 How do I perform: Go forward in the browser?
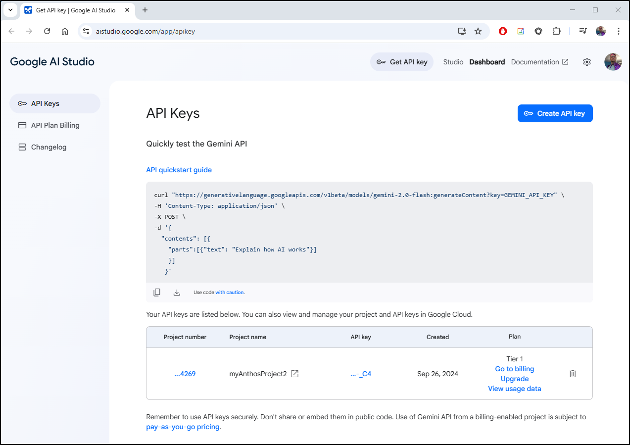29,31
